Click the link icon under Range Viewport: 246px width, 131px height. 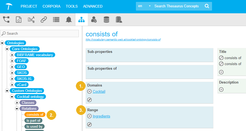(x=90, y=124)
